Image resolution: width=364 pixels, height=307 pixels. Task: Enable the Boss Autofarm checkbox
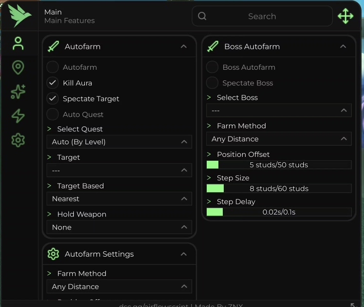click(x=212, y=67)
